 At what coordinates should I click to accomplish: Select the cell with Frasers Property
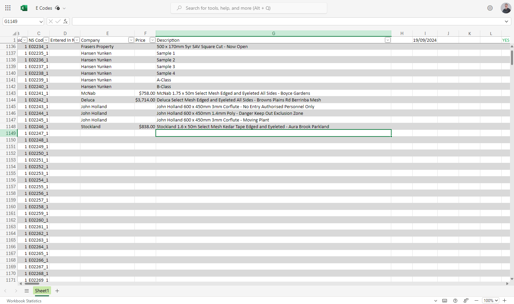(x=107, y=47)
